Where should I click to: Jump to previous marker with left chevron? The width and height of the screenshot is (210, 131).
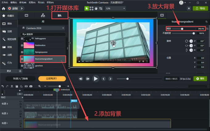click(x=103, y=79)
